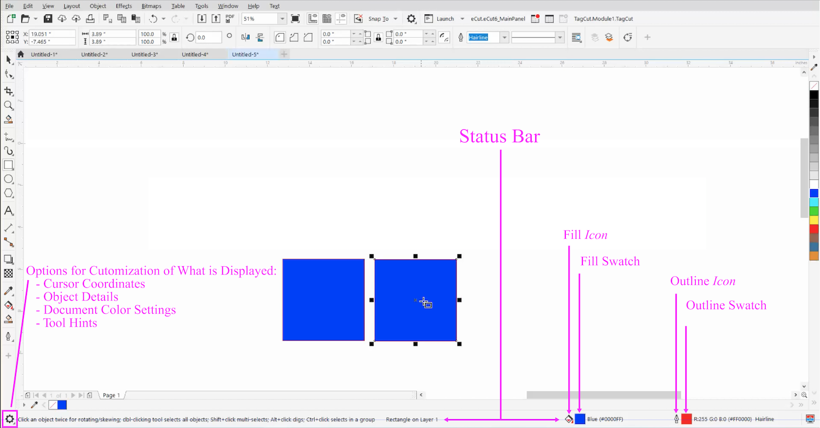Screen dimensions: 820x428
Task: Toggle full-screen preview button beside zoom
Action: pyautogui.click(x=295, y=19)
